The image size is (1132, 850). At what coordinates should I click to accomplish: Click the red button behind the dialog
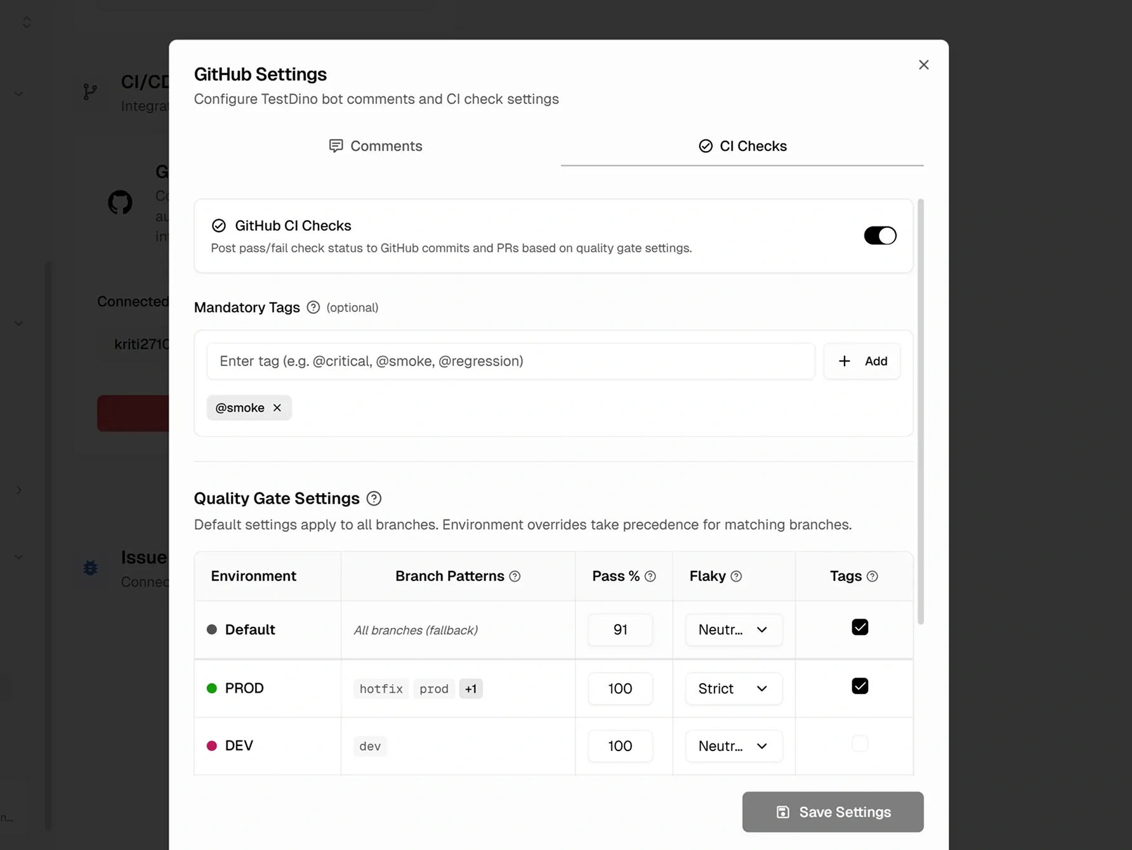pos(133,414)
